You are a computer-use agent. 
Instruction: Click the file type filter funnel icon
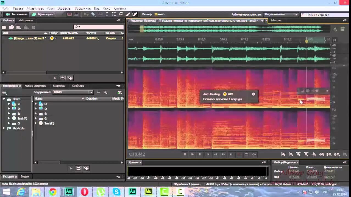(x=120, y=92)
